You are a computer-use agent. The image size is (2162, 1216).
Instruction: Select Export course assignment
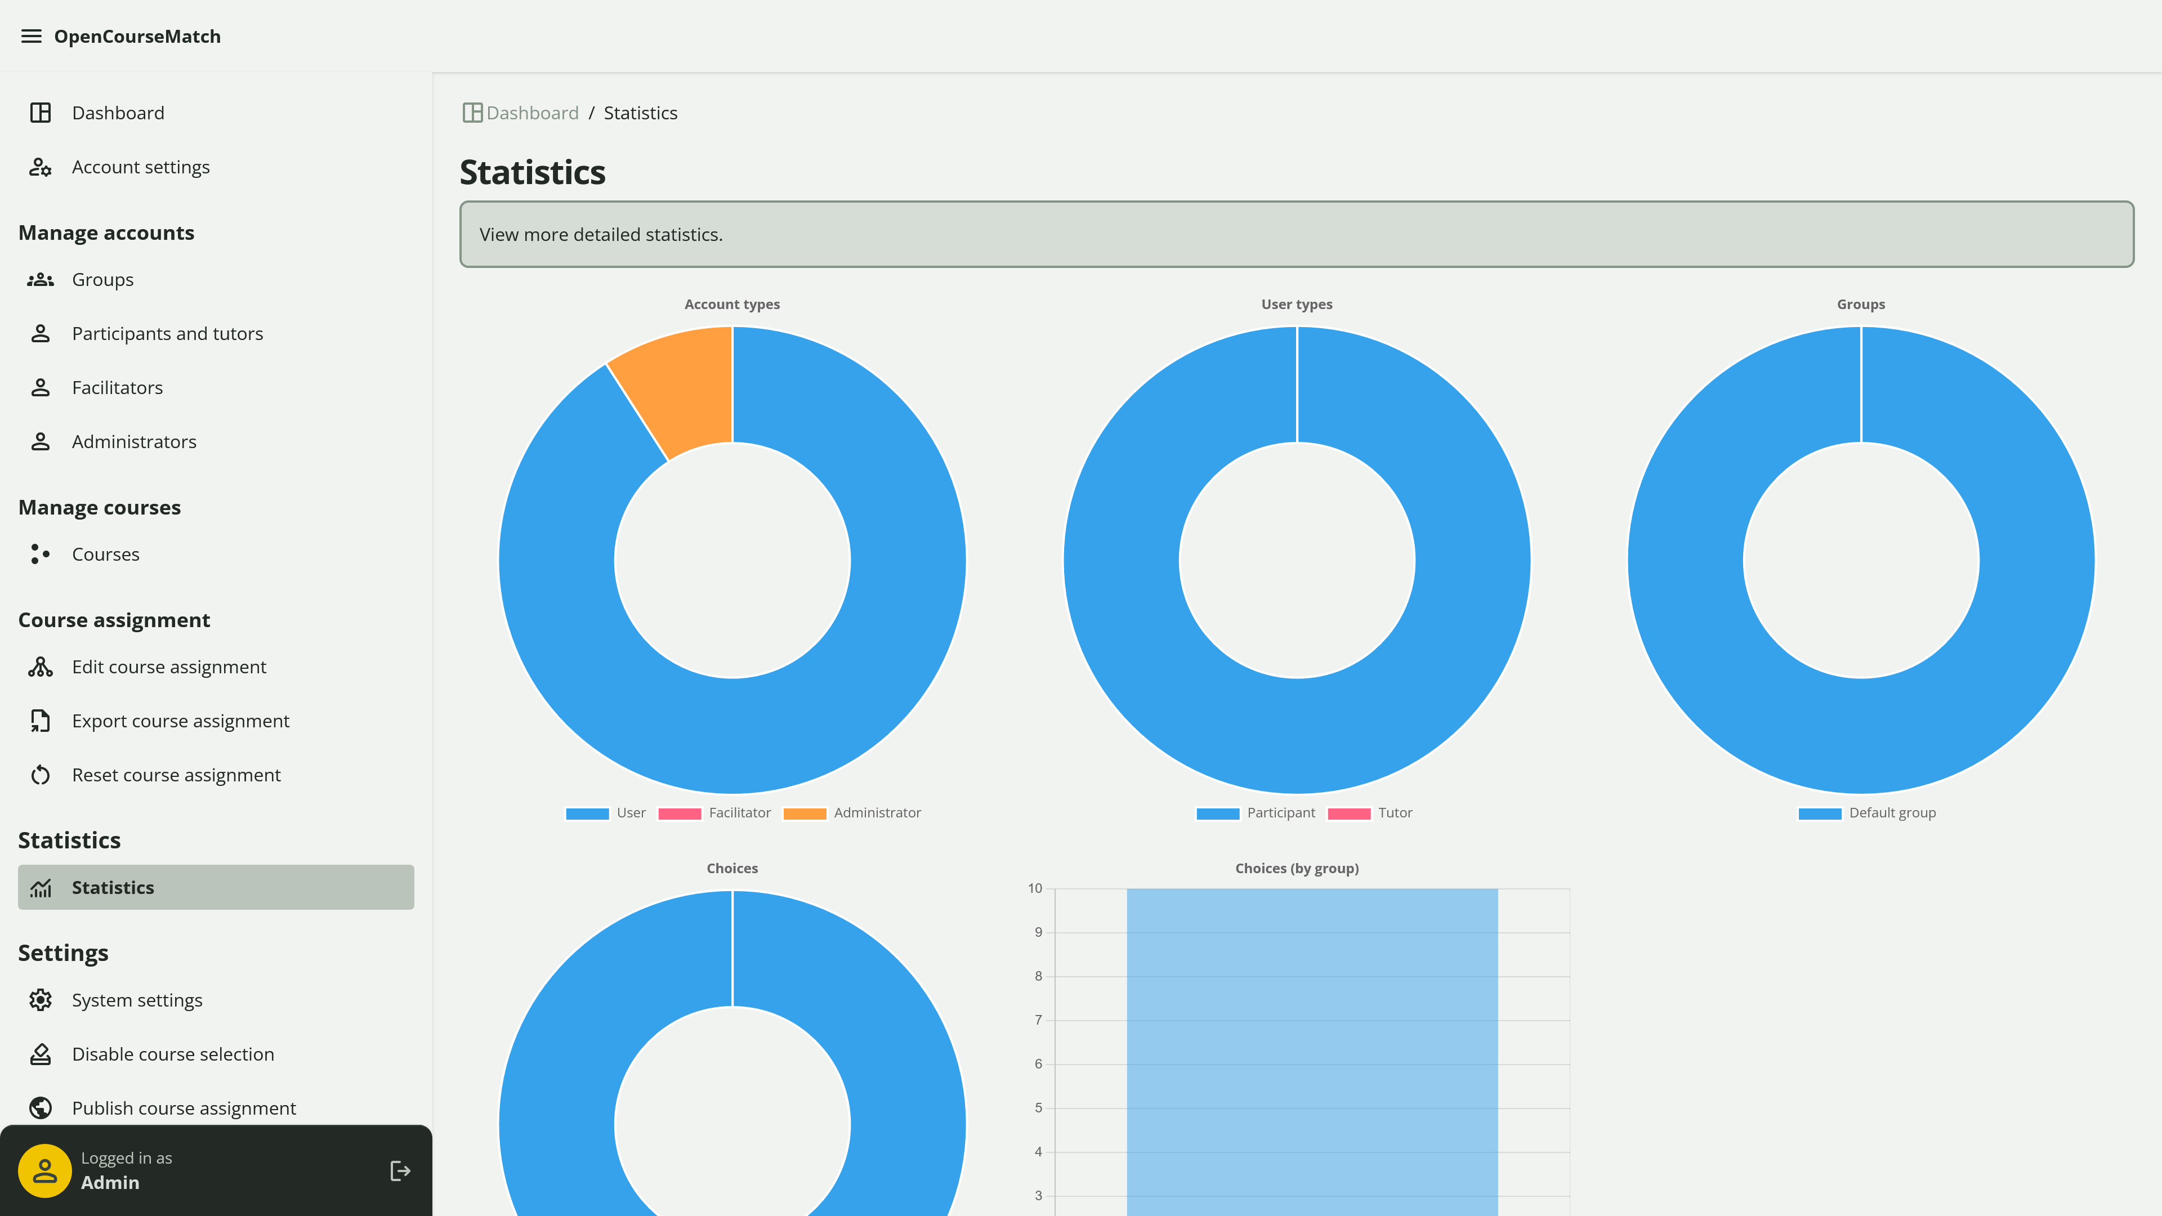point(216,721)
